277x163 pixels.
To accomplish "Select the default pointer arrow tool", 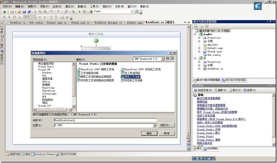I will pos(19,17).
